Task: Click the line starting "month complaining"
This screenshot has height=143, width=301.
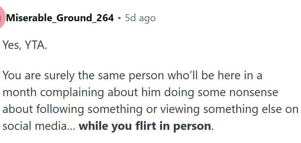Action: click(x=140, y=92)
